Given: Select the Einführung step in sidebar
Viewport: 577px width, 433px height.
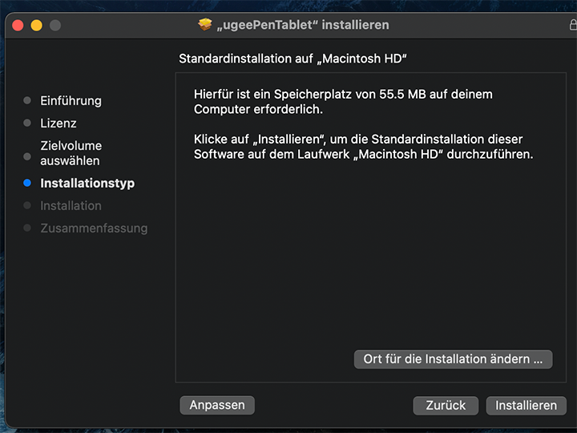Looking at the screenshot, I should (71, 100).
